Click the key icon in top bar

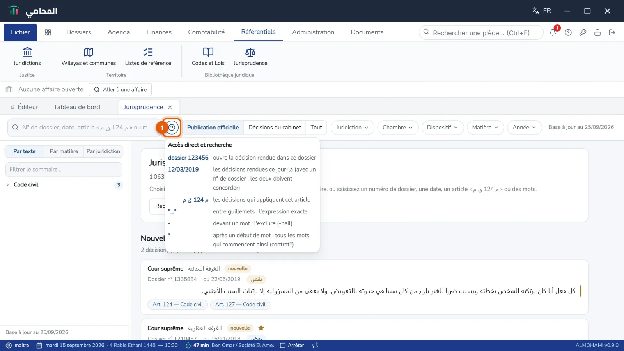tap(583, 32)
